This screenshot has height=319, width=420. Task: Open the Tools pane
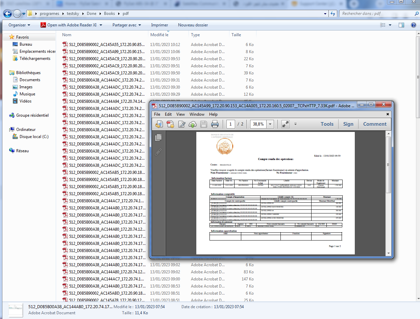point(327,124)
